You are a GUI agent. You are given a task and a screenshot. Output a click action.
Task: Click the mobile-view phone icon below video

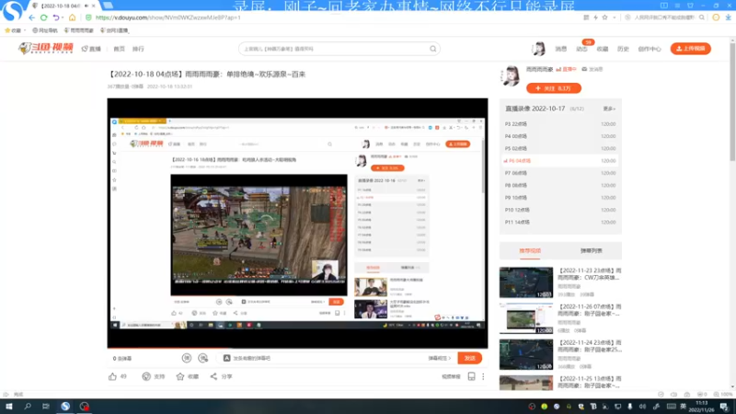click(x=471, y=376)
